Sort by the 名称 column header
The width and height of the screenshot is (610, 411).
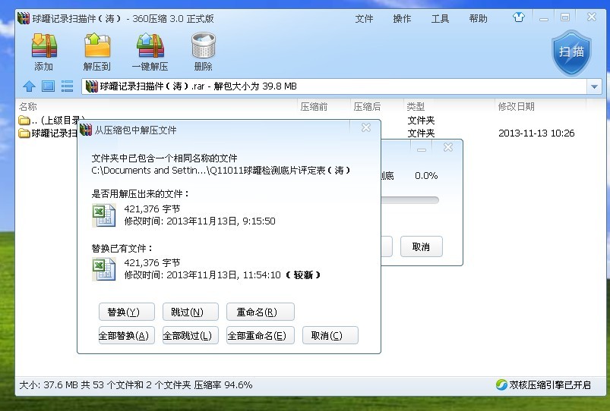(28, 106)
